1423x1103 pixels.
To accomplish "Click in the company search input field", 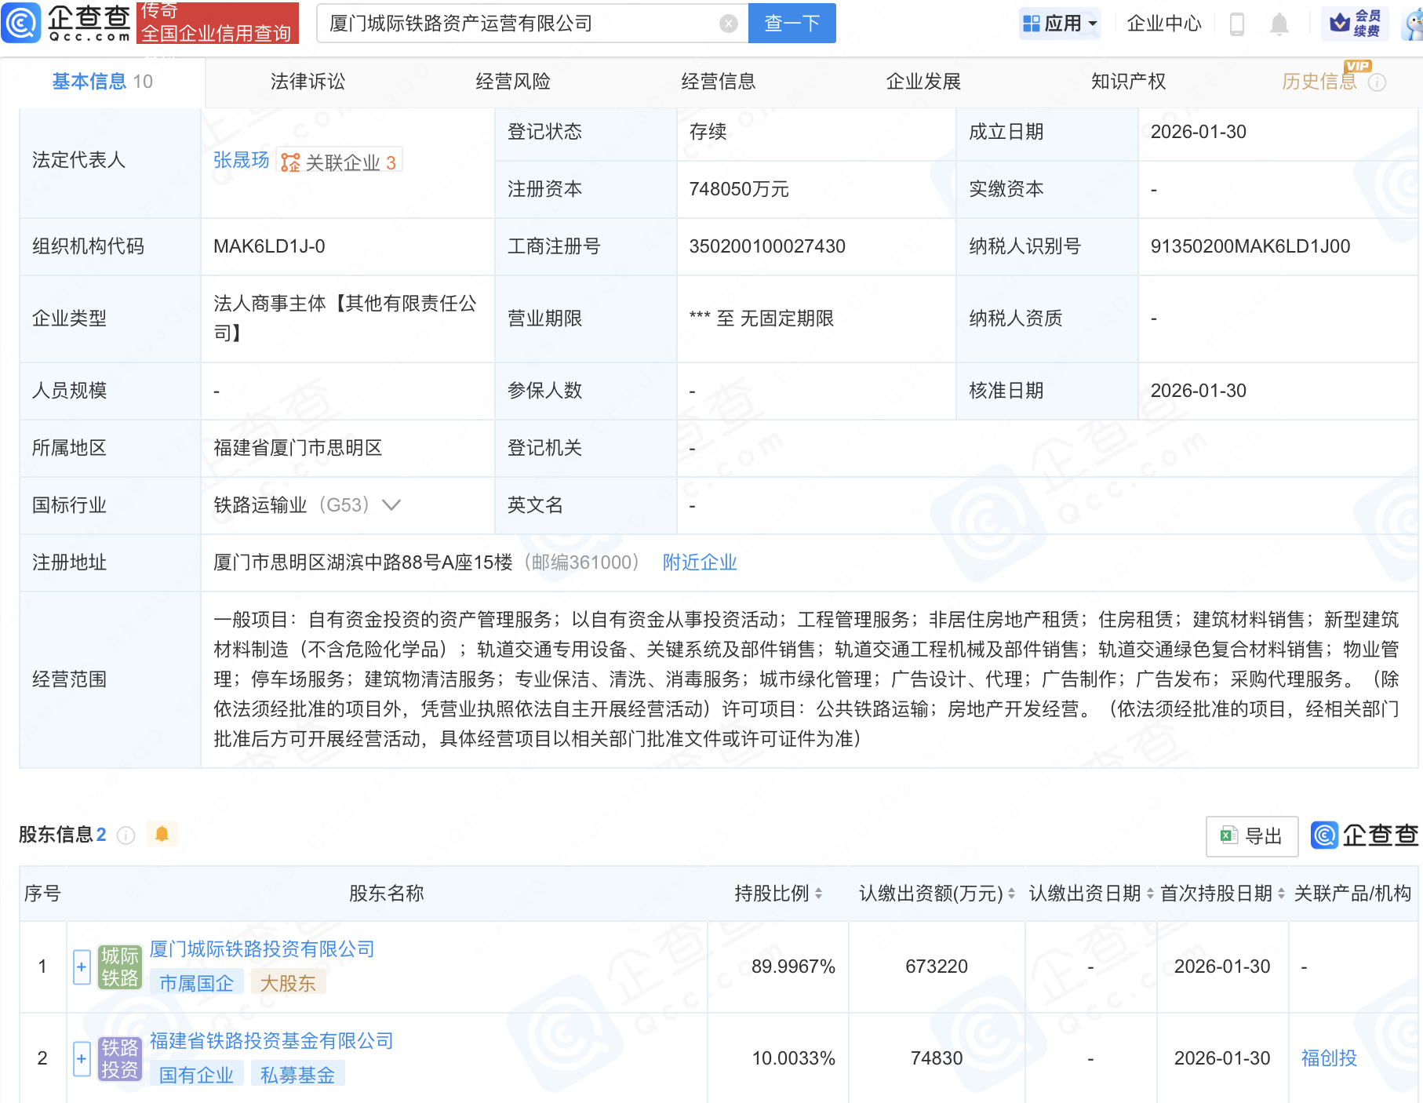I will [518, 24].
